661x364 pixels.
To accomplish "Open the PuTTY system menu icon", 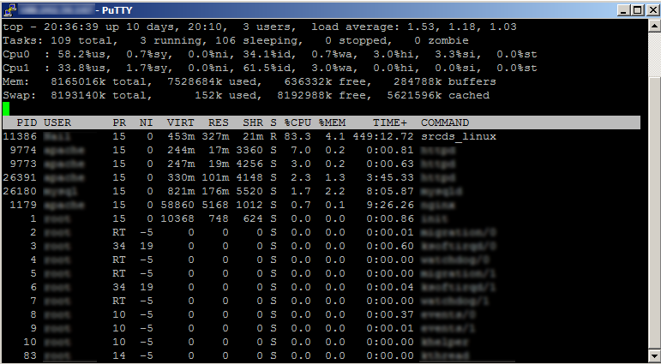I will click(10, 9).
